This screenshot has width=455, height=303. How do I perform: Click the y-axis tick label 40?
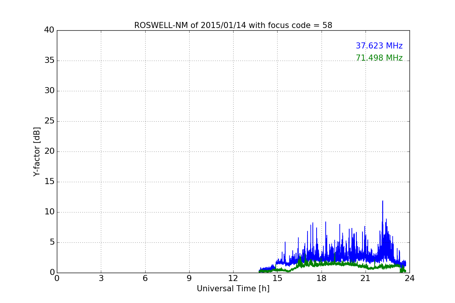[49, 30]
